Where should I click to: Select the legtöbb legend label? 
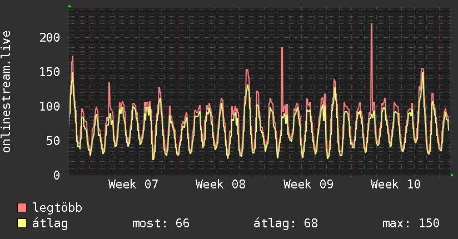tap(57, 207)
